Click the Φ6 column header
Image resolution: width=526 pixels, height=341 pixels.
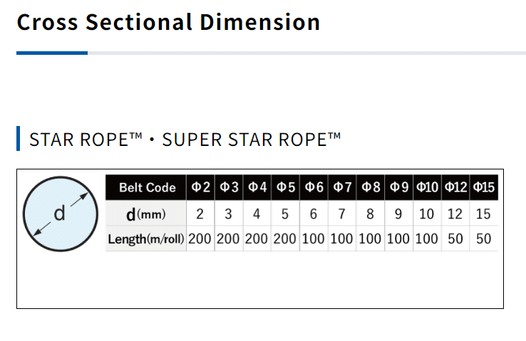(x=314, y=188)
